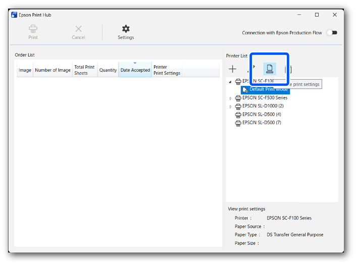Click the Print printer icon in toolbar
356x265 pixels.
pos(33,29)
